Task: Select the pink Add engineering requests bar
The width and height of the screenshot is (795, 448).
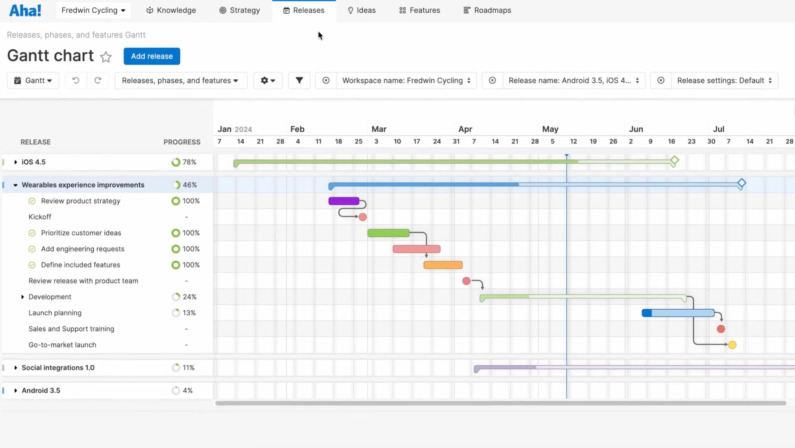Action: pyautogui.click(x=417, y=249)
